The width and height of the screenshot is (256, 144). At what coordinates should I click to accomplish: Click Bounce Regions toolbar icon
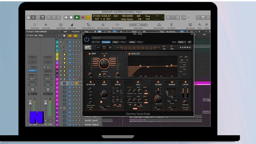pos(117,25)
